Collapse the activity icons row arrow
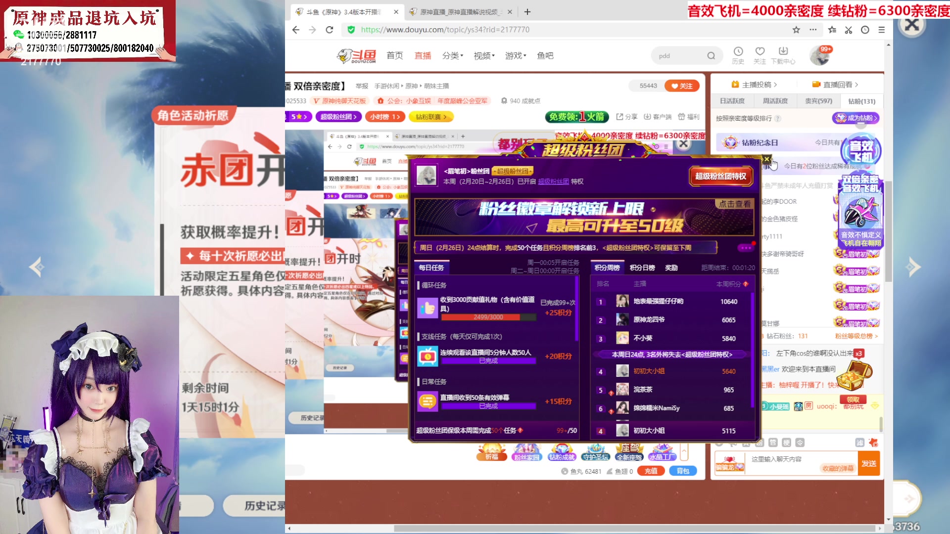 (x=684, y=452)
